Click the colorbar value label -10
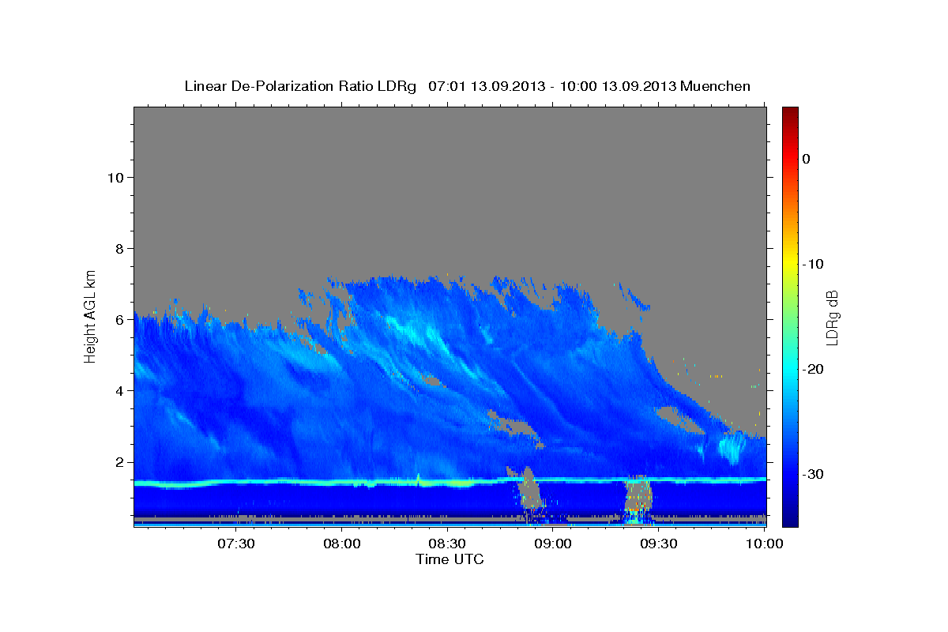948x632 pixels. click(814, 264)
